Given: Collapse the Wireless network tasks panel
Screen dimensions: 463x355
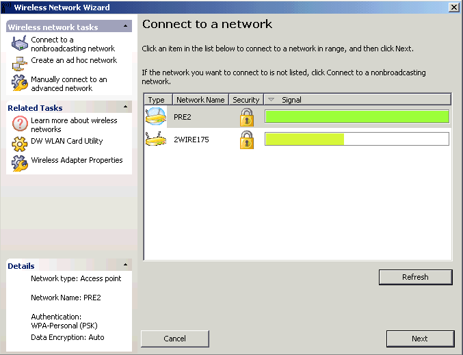Looking at the screenshot, I should tap(125, 26).
